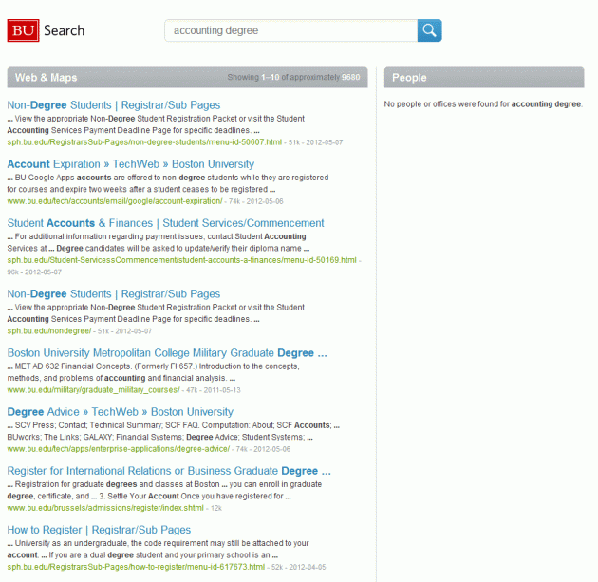
Task: Click the For additional information regarding payment snippet
Action: click(159, 242)
